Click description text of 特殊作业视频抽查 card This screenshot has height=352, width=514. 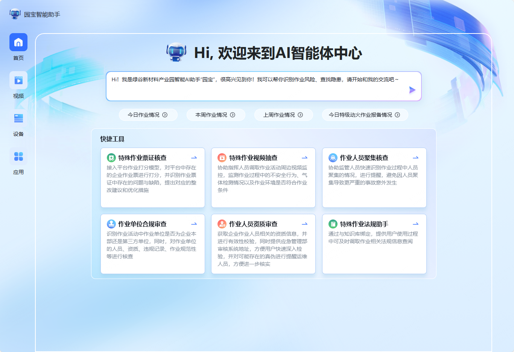262,179
